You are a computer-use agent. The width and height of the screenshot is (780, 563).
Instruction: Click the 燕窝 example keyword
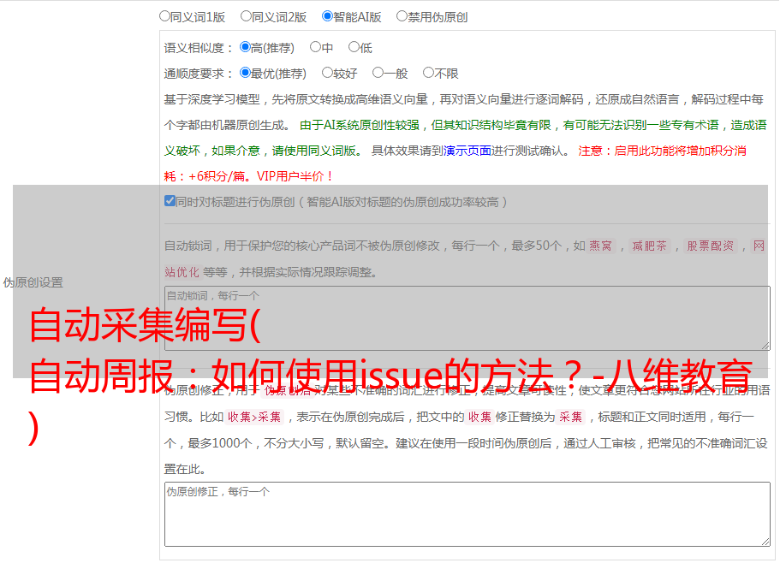click(600, 246)
